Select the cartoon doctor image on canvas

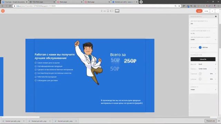[88, 63]
